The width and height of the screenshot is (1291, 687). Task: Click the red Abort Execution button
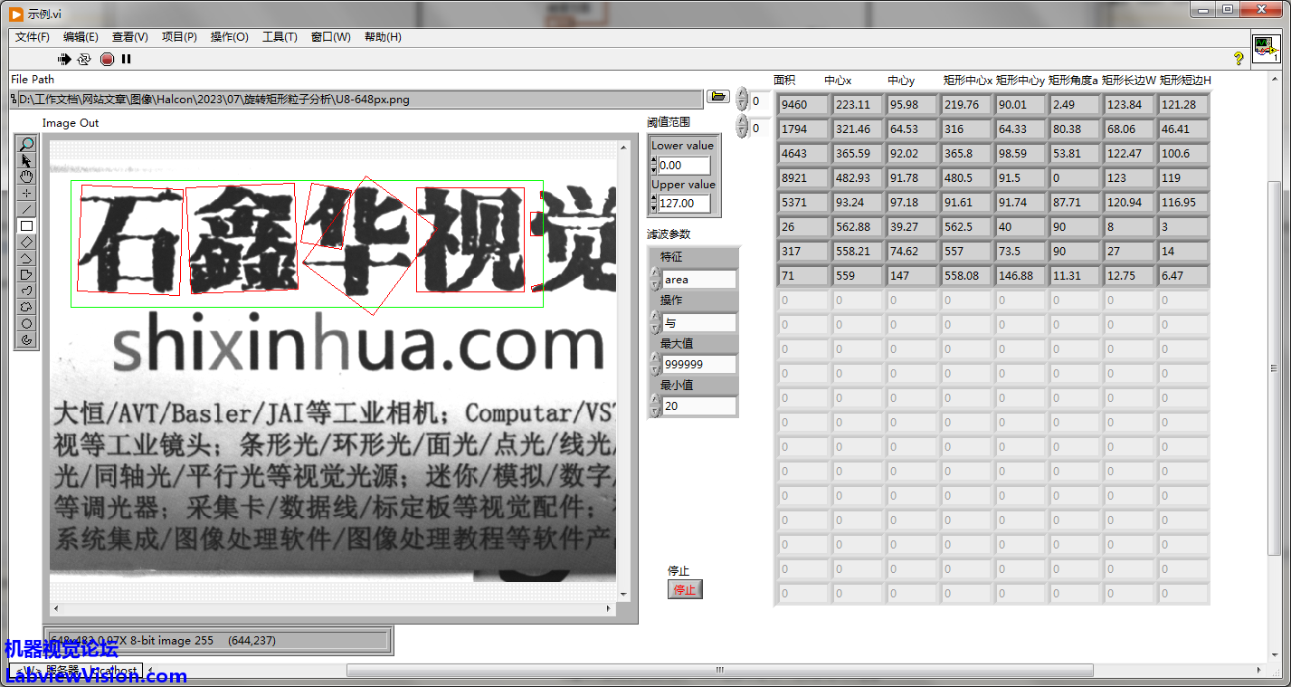click(107, 59)
